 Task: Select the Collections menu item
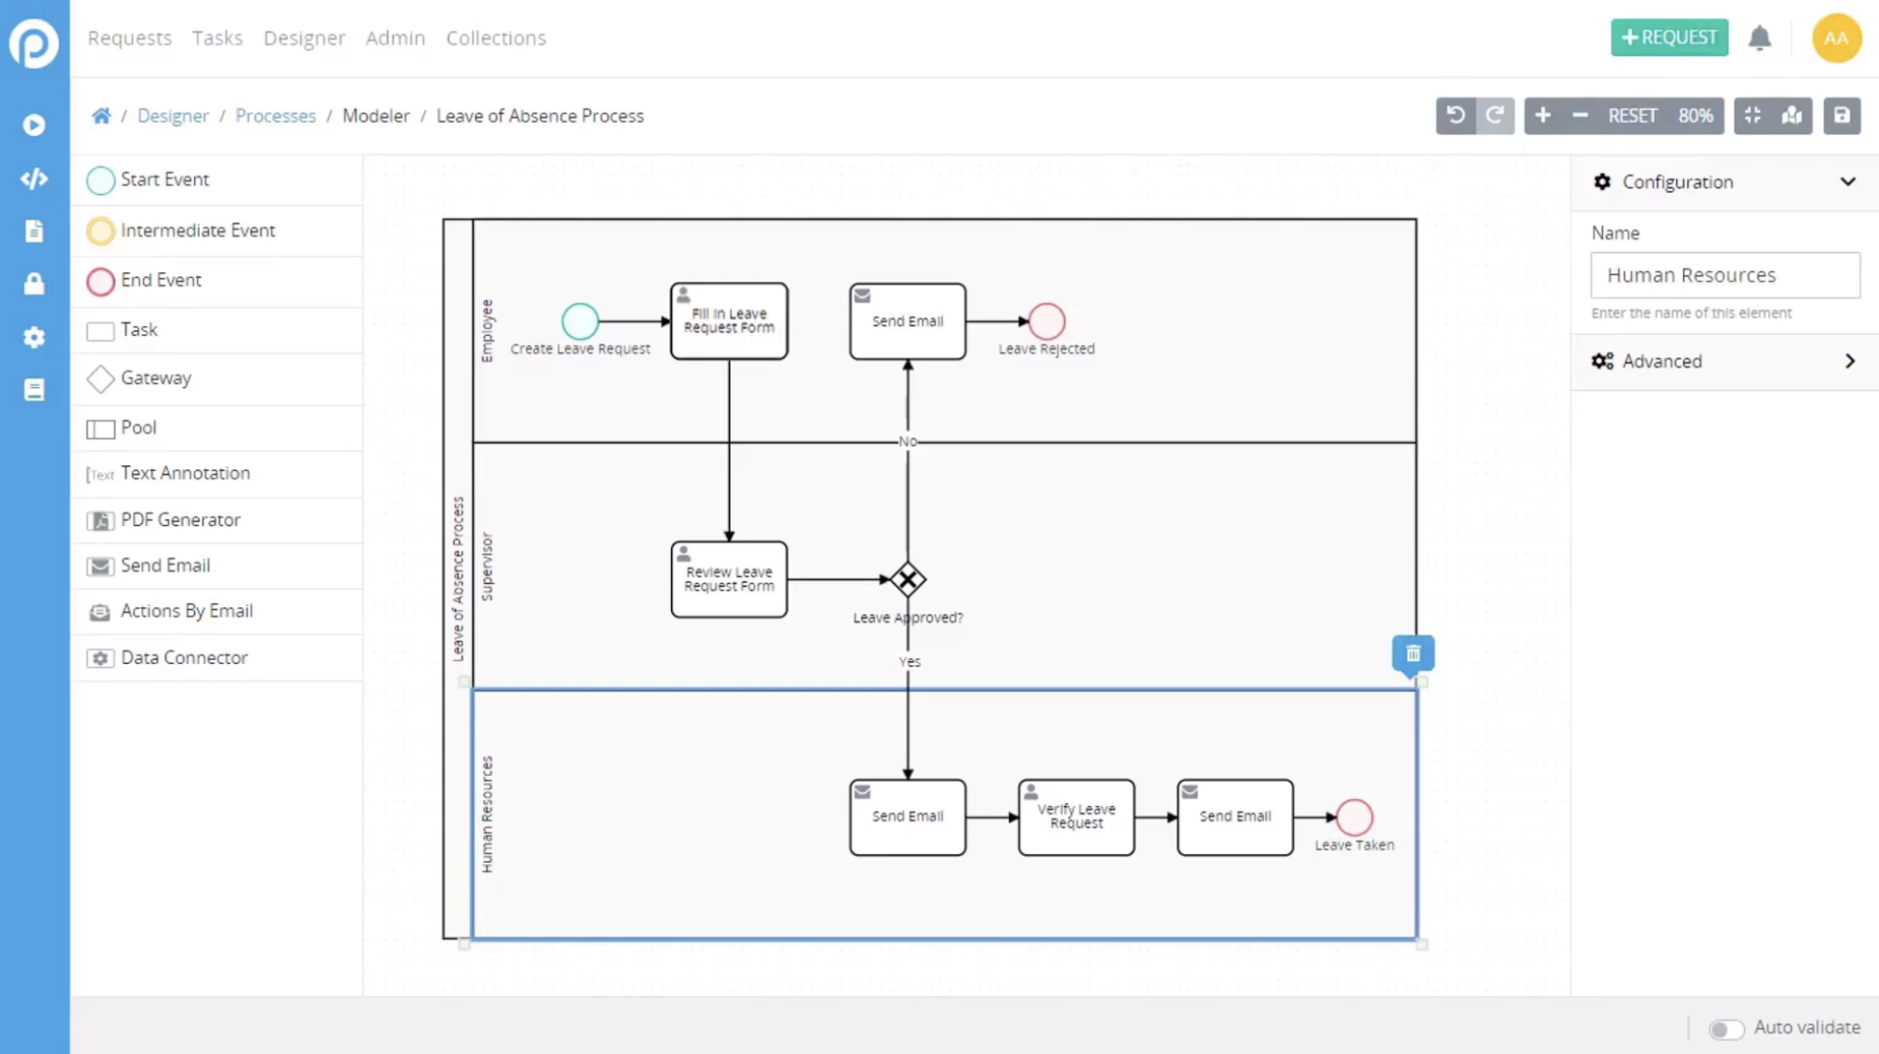[495, 38]
